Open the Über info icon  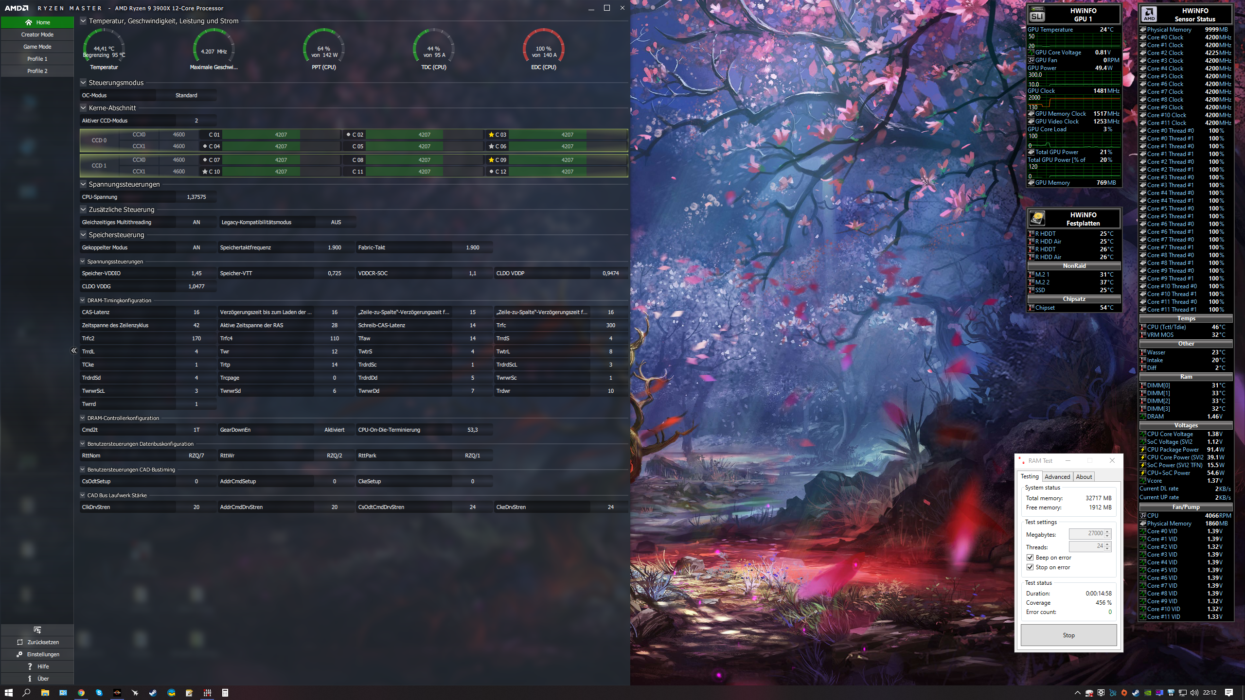tap(30, 679)
